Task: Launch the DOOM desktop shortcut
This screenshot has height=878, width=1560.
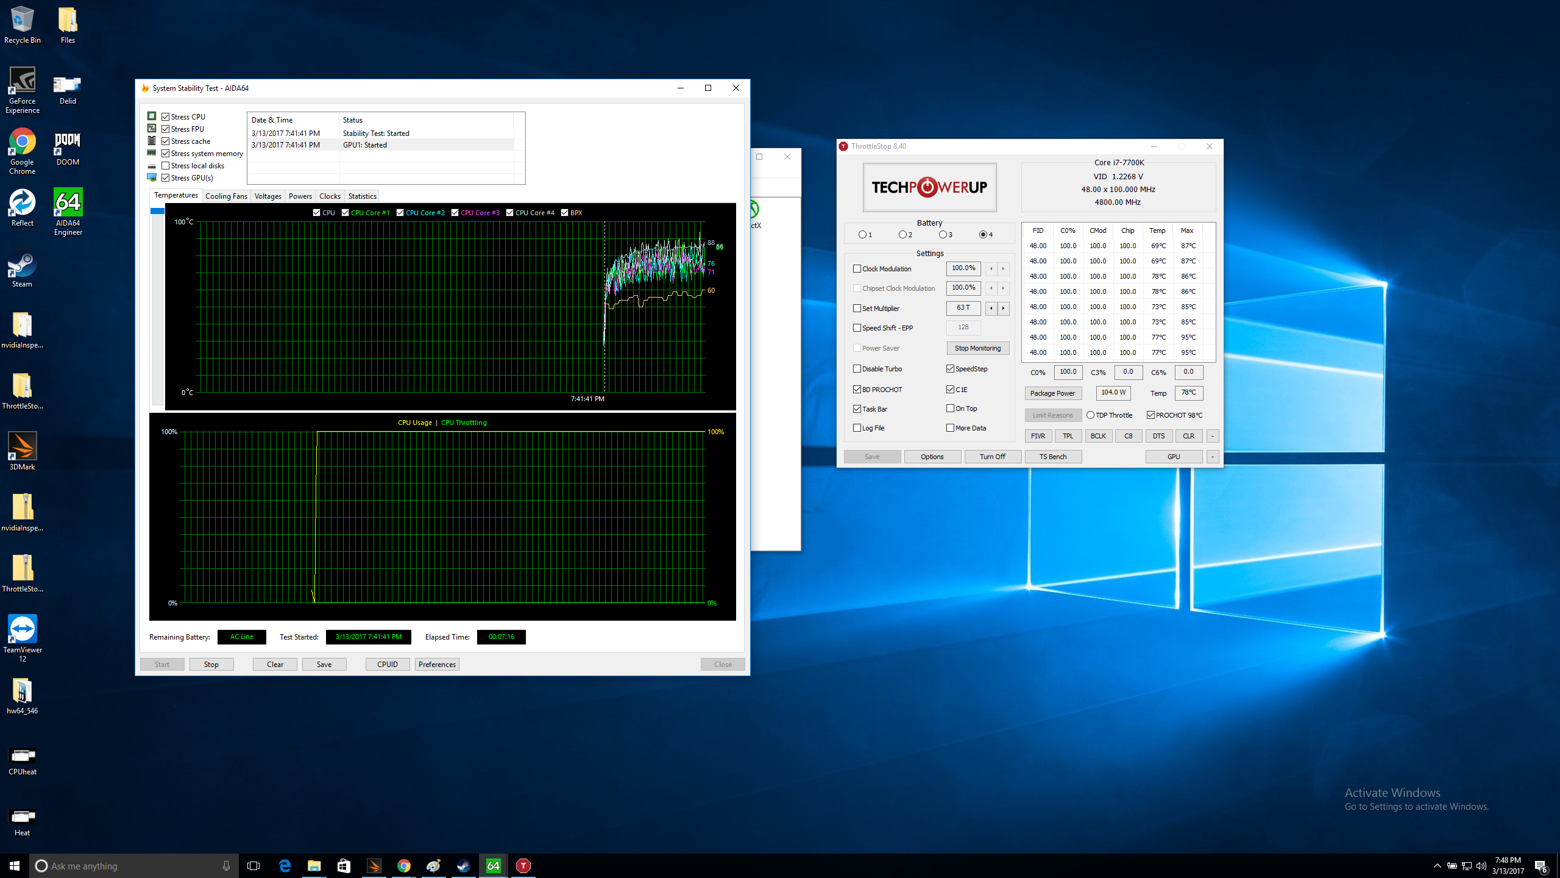Action: point(68,147)
